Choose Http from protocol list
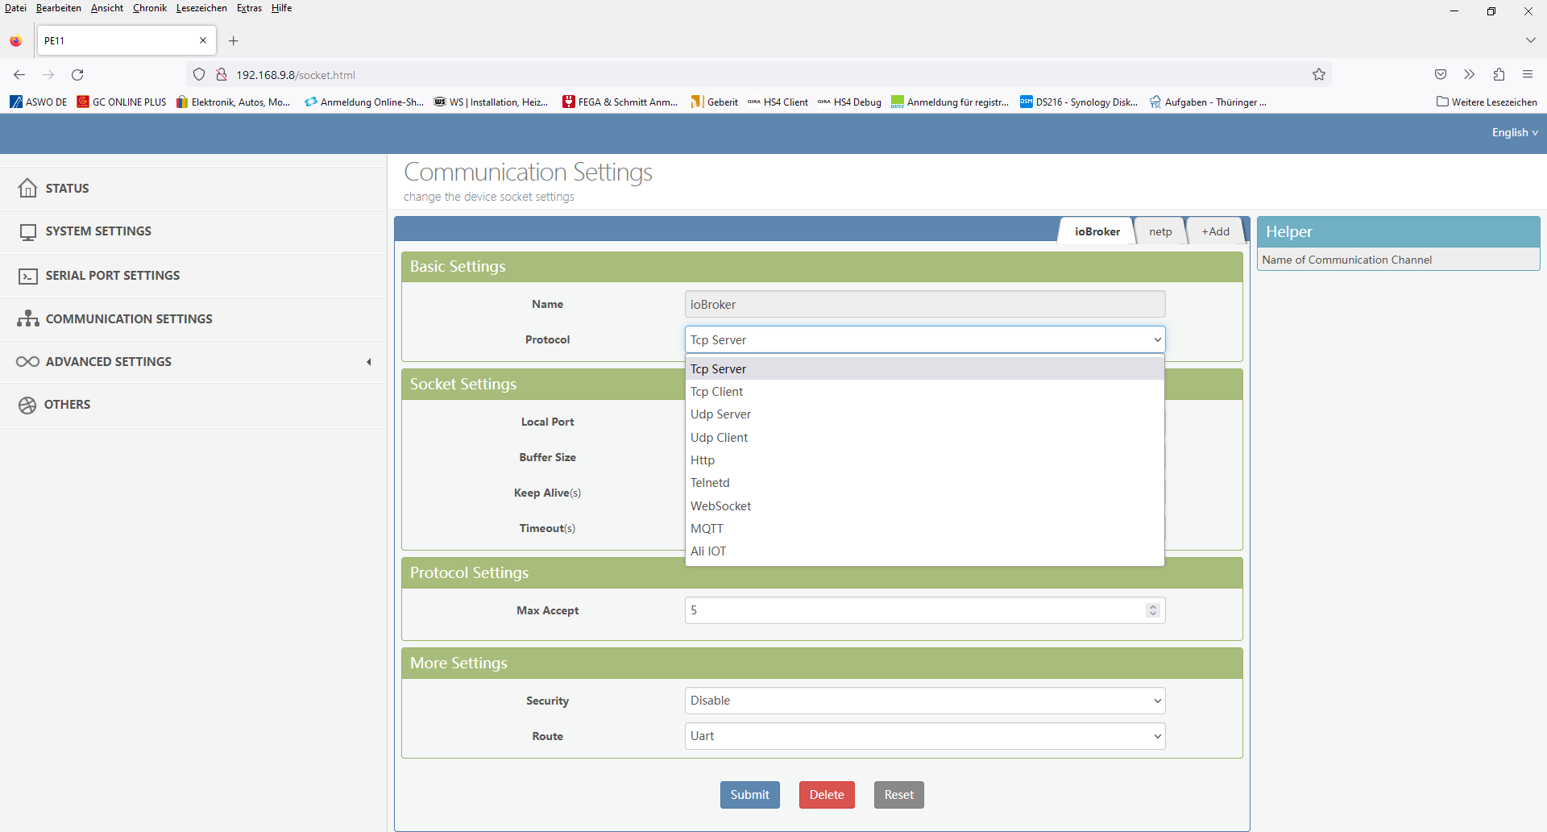Screen dimensions: 1547x832 [x=925, y=460]
